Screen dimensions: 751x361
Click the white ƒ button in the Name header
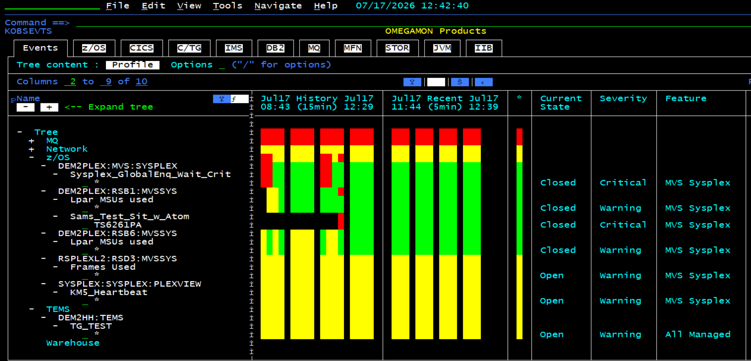pos(239,99)
